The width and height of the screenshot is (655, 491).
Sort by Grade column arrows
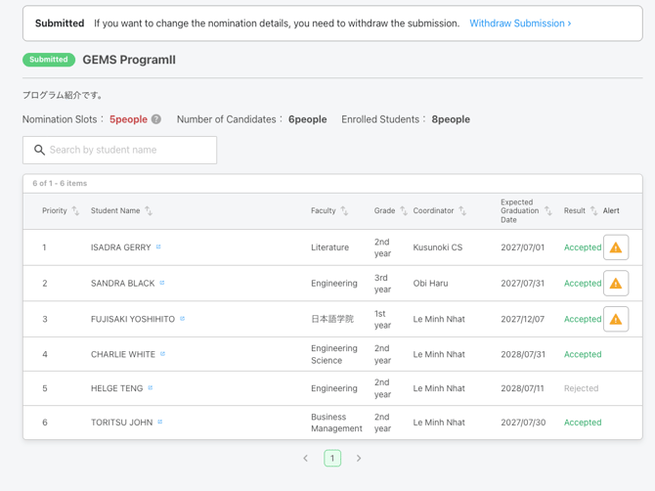[x=404, y=211]
